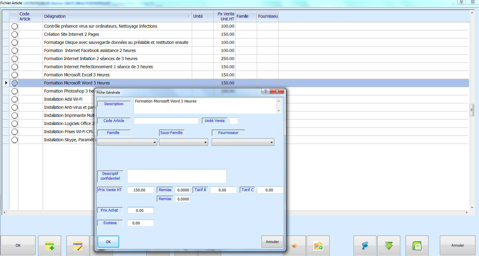Click the add image icon button
Viewport: 479px width, 256px height.
[318, 246]
